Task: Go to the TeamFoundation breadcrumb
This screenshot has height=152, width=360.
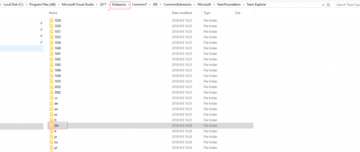Action: 229,5
